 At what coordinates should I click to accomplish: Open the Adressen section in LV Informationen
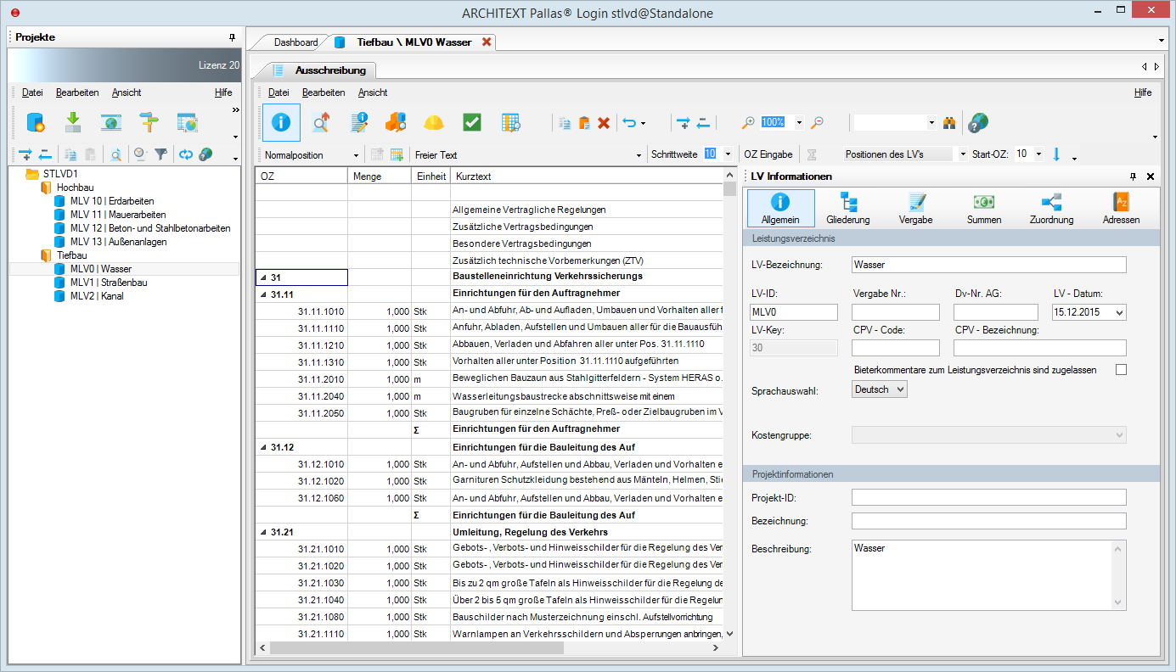tap(1121, 209)
